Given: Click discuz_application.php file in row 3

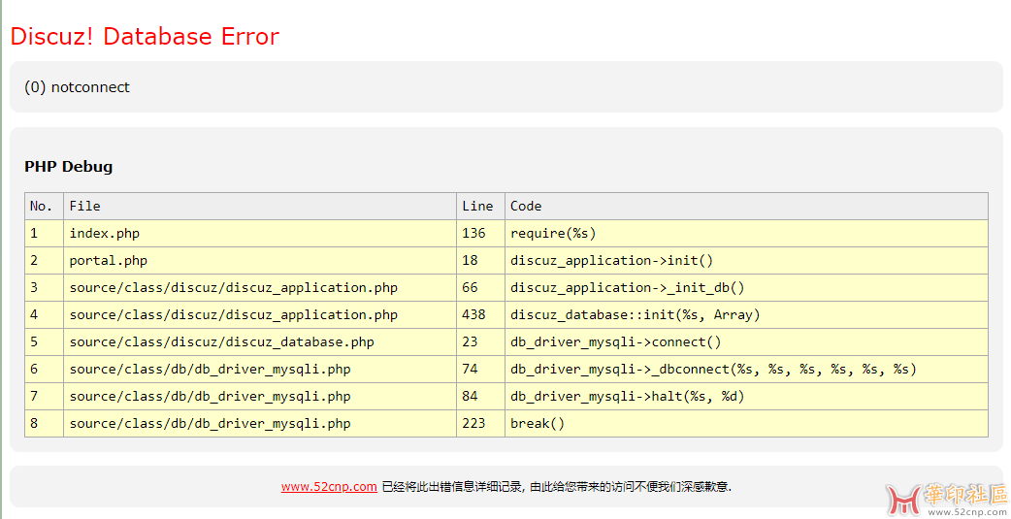Looking at the screenshot, I should tap(260, 287).
